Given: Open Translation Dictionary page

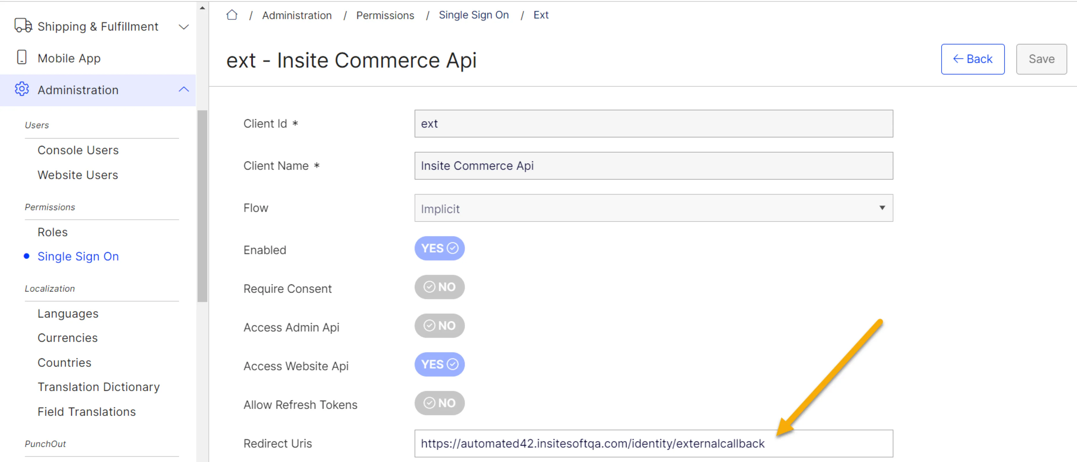Looking at the screenshot, I should tap(99, 387).
